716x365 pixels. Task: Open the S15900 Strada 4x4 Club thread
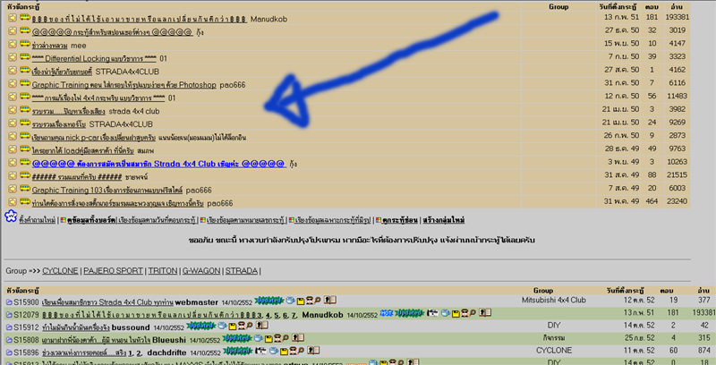107,302
